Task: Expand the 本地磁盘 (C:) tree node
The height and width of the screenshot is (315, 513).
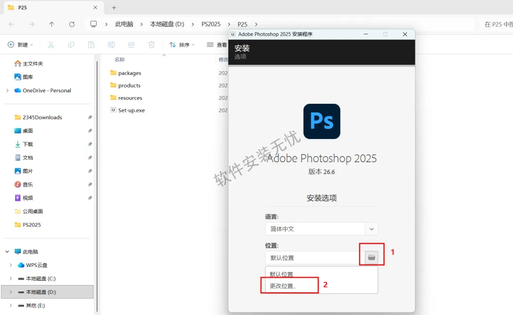Action: pos(11,279)
